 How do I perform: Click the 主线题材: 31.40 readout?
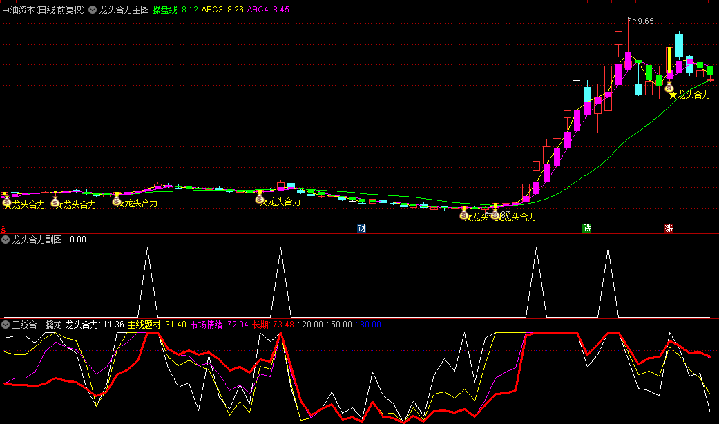[157, 325]
